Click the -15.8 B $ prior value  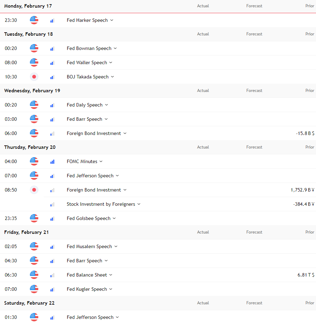coord(305,133)
